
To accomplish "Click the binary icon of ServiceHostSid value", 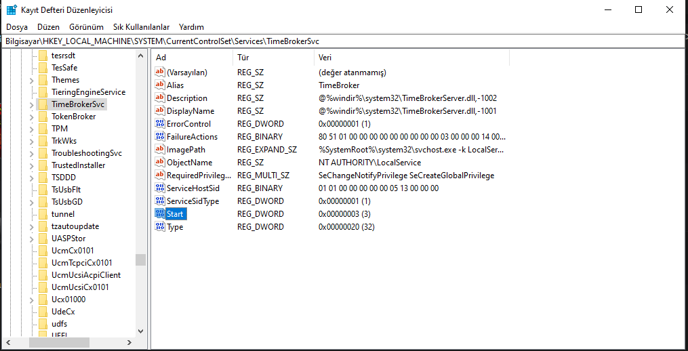I will point(160,188).
